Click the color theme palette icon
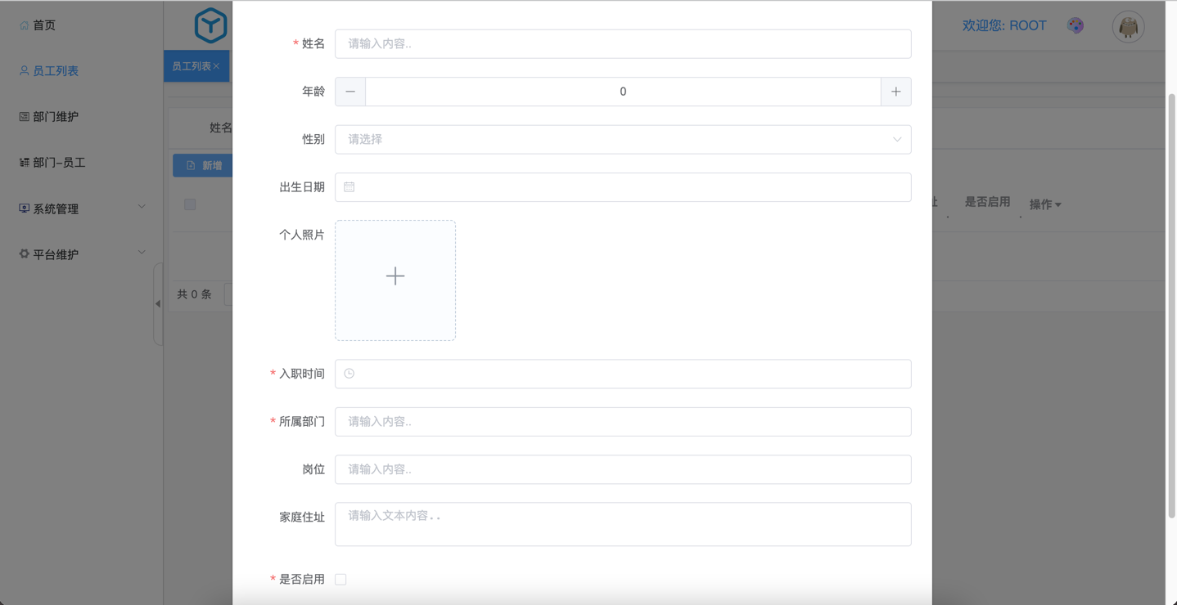The width and height of the screenshot is (1177, 605). (x=1076, y=26)
